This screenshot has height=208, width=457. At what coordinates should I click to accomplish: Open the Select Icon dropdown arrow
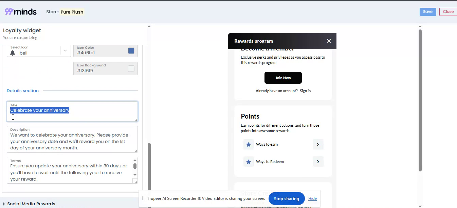click(65, 51)
